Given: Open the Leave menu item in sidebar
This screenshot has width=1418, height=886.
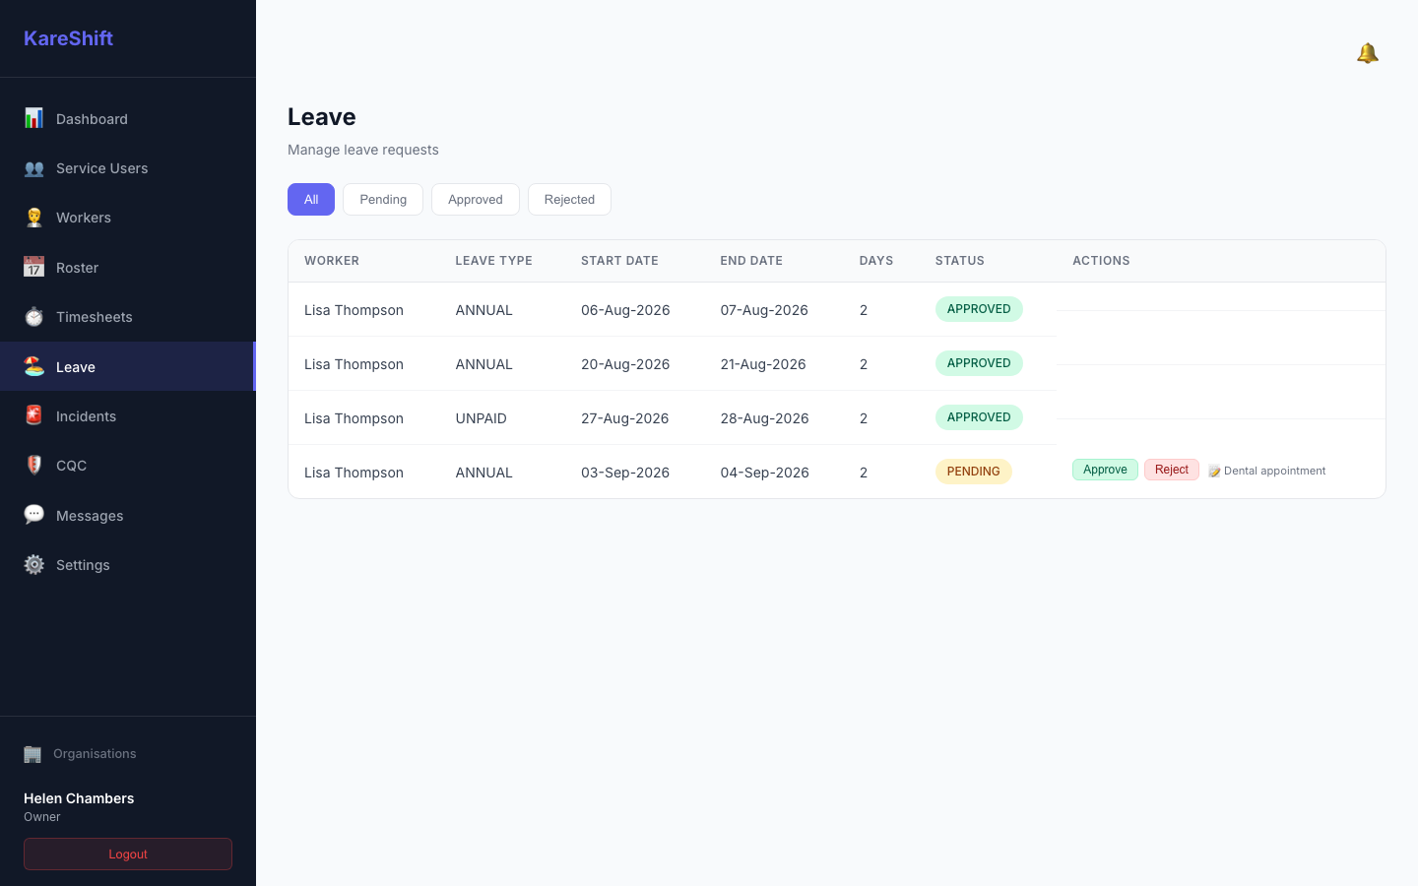Looking at the screenshot, I should point(128,366).
